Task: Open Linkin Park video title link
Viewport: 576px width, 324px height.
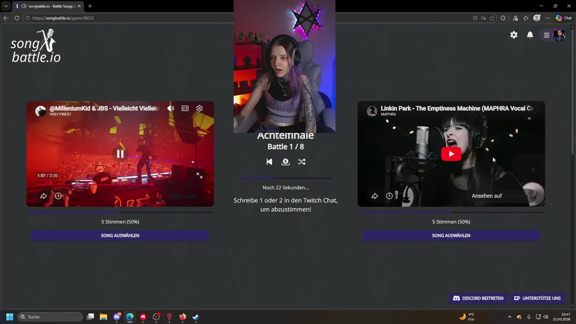Action: (457, 108)
